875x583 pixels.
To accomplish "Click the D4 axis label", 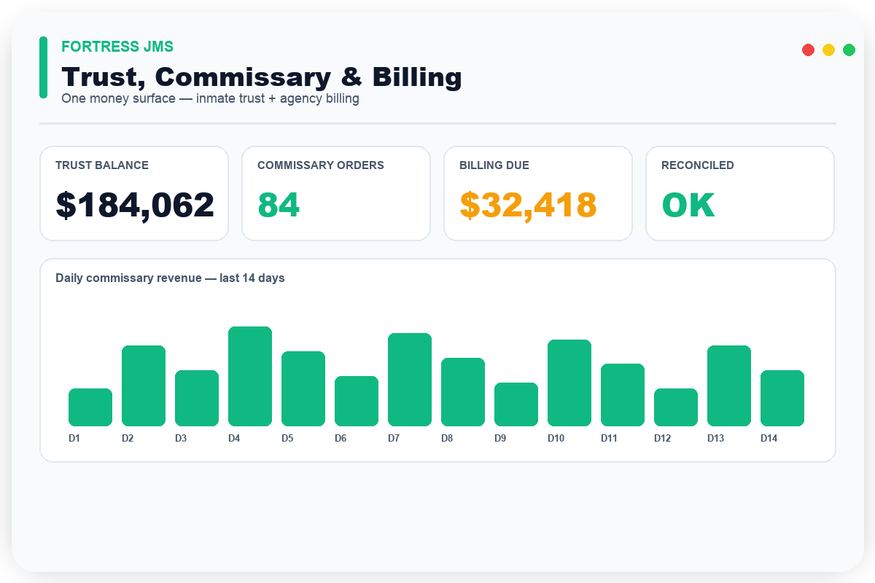I will (234, 439).
